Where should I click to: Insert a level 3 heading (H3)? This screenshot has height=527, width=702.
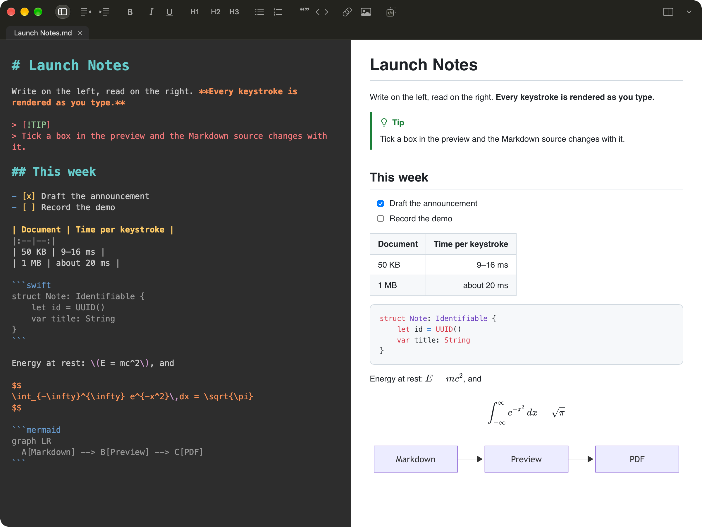[234, 12]
